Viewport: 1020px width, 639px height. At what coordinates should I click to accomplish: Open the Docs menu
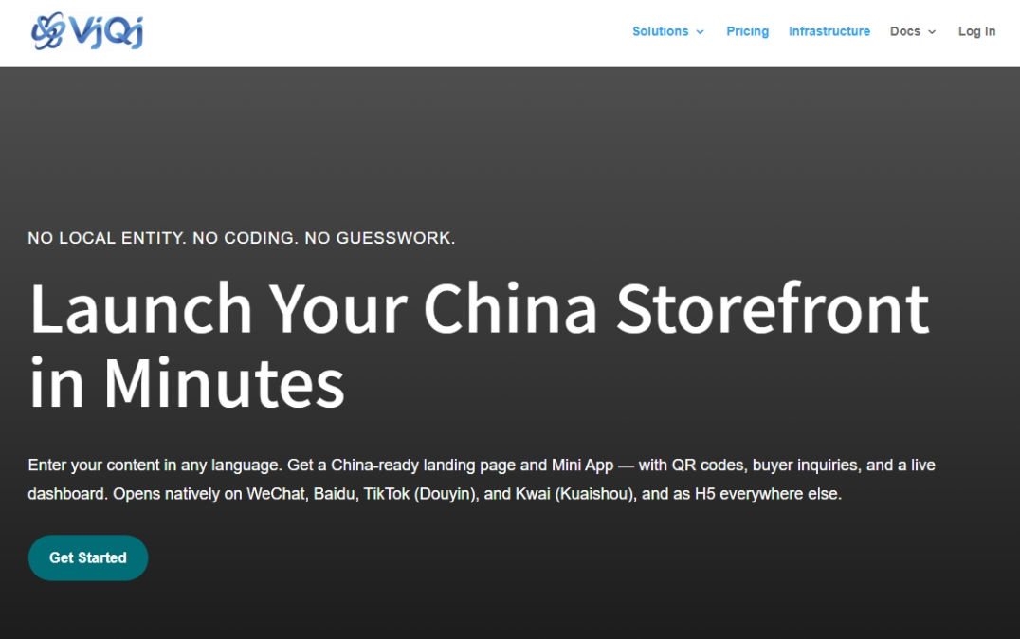(904, 31)
